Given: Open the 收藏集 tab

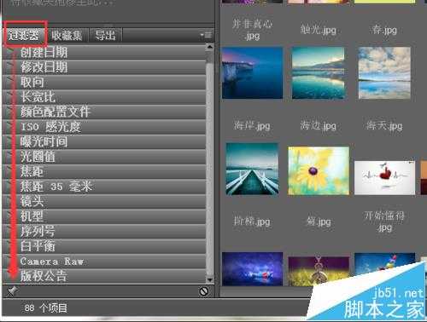Looking at the screenshot, I should pyautogui.click(x=67, y=35).
